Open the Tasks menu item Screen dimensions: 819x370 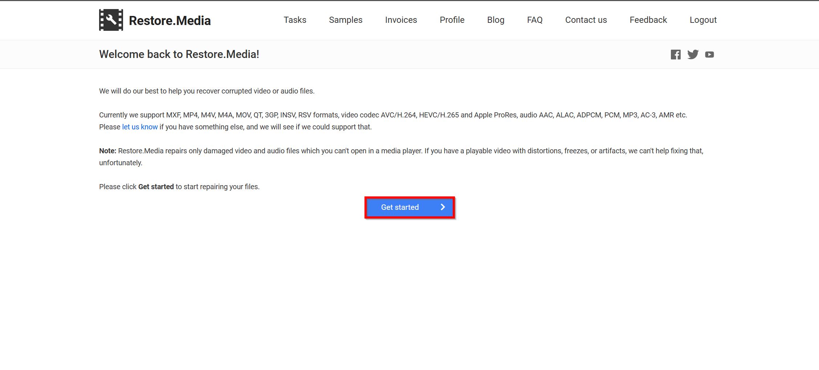point(295,20)
